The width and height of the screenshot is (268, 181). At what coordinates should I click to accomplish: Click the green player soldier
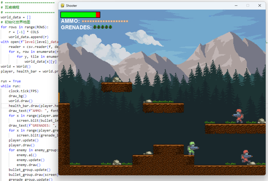coord(192,148)
